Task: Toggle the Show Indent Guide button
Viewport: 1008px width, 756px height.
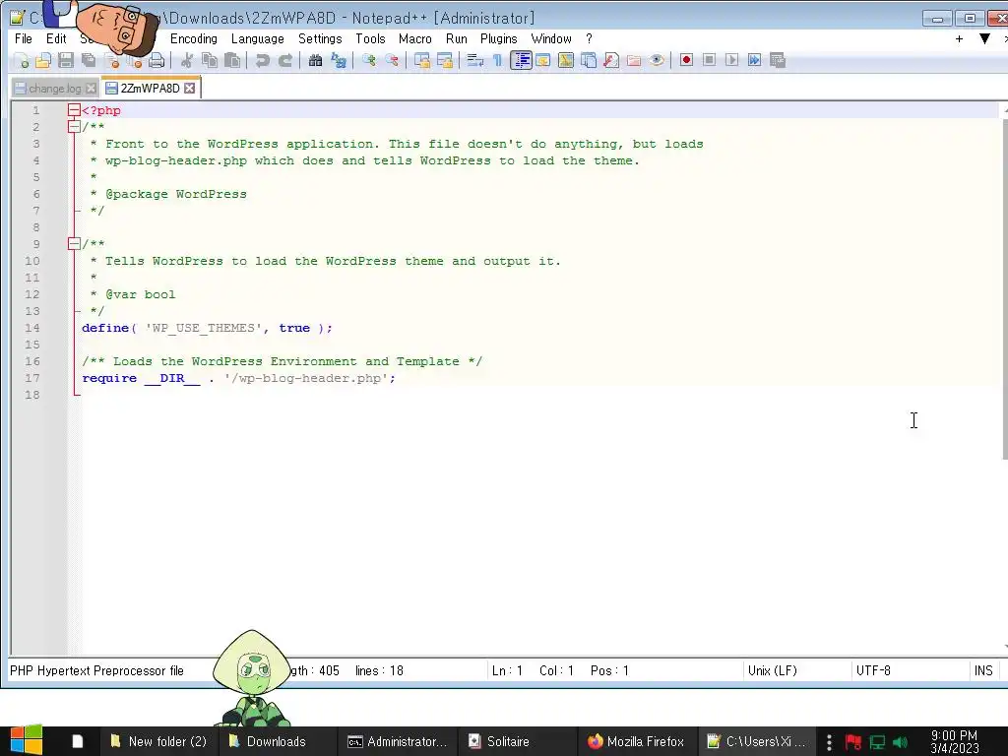Action: point(521,60)
